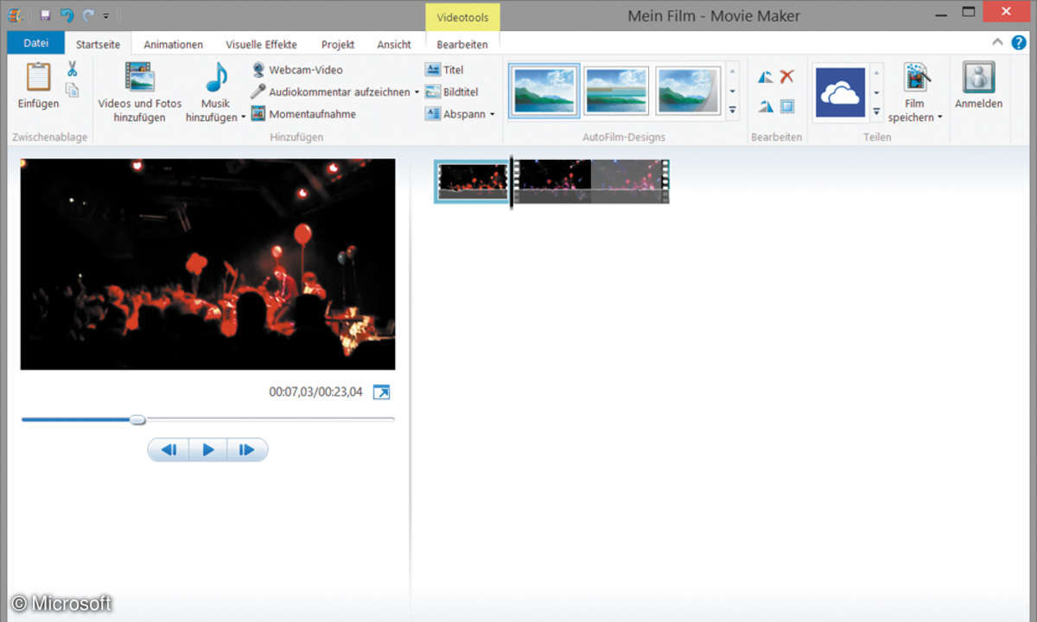
Task: Rotate left in Bearbeiten group
Action: pyautogui.click(x=766, y=77)
